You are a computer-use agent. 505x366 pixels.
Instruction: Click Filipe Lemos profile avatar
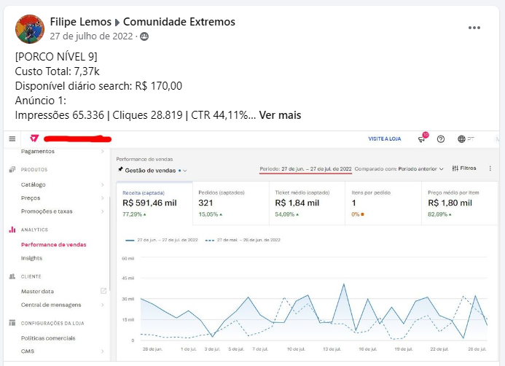coord(30,29)
